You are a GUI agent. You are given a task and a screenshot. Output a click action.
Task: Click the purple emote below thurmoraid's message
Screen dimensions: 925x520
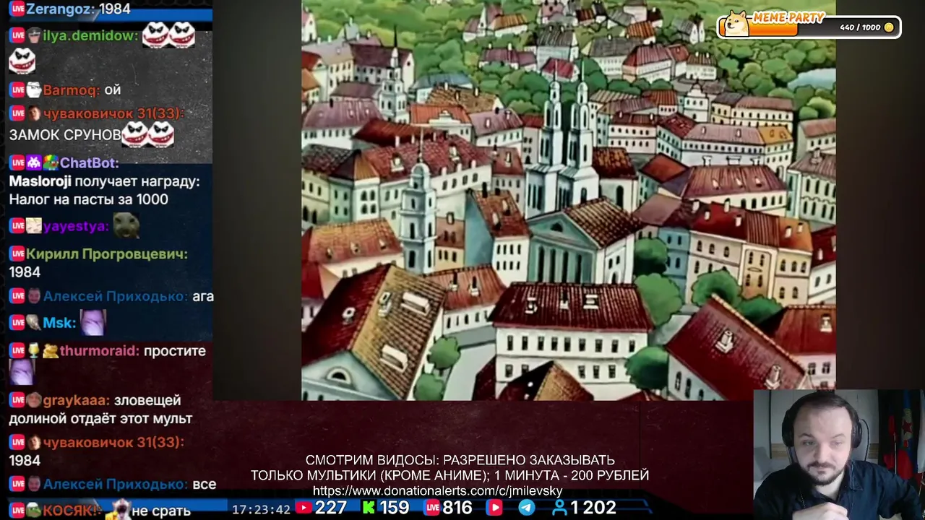[22, 373]
